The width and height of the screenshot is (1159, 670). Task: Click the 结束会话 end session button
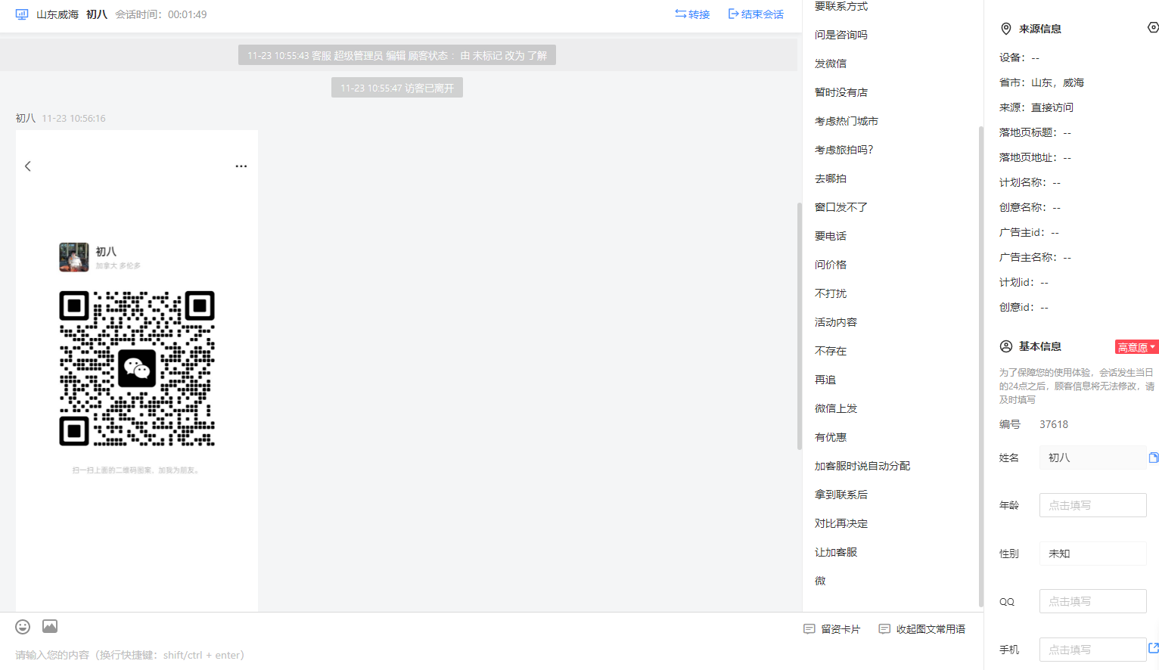coord(756,14)
